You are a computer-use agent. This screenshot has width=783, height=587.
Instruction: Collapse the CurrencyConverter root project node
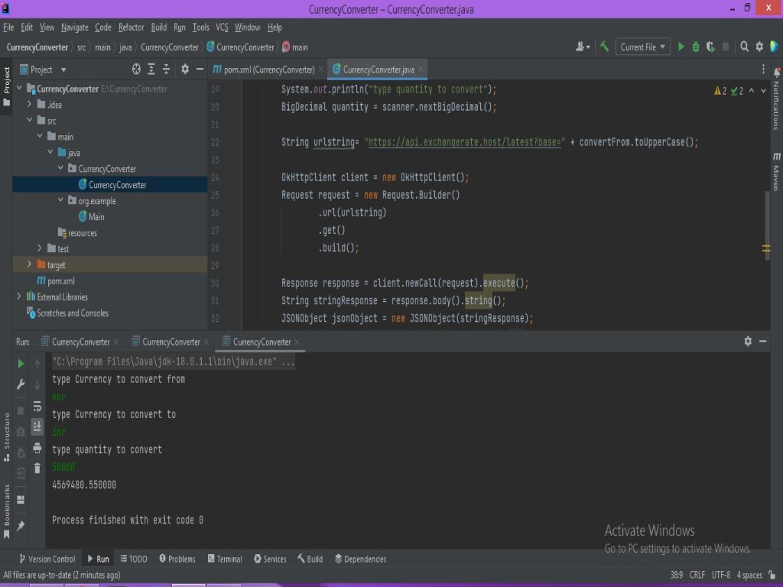click(x=19, y=89)
